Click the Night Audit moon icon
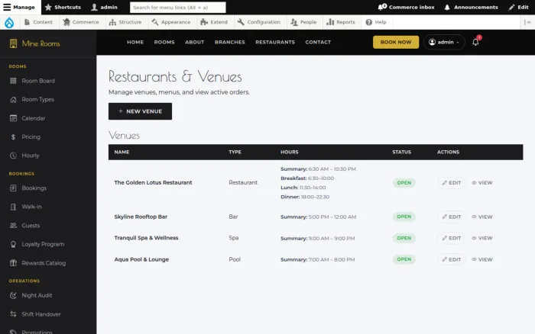This screenshot has height=334, width=535. pos(13,295)
